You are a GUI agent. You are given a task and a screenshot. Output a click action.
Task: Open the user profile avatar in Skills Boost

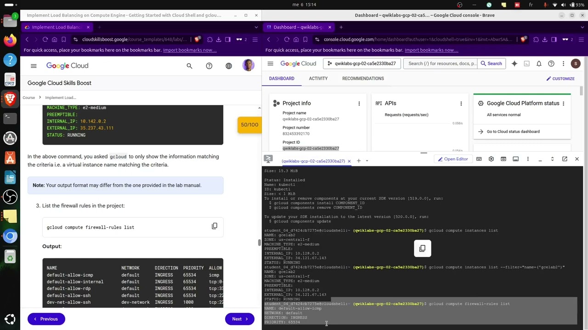click(x=248, y=66)
